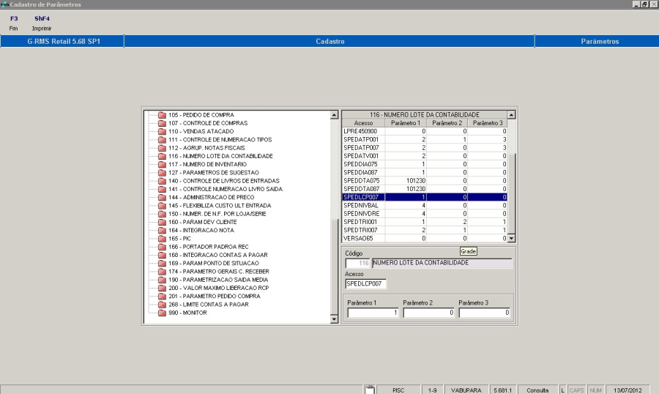
Task: Click folder icon of 107 - CONTROLE DE COMPRAS
Action: [163, 123]
